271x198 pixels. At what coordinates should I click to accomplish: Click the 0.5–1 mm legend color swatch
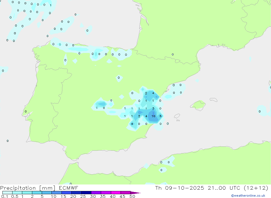click(x=17, y=193)
